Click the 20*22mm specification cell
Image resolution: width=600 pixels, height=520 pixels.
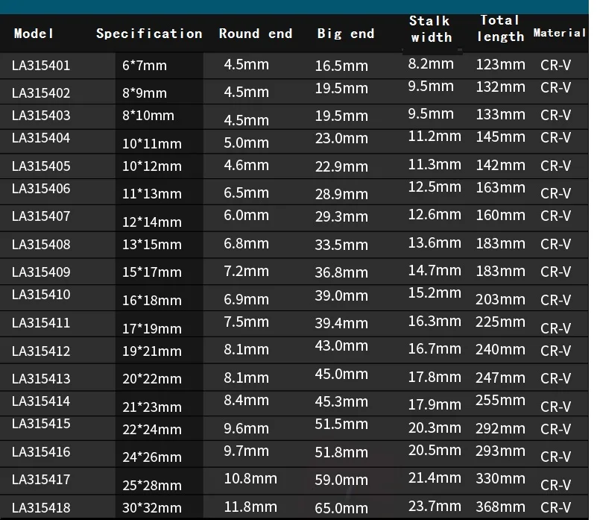152,379
